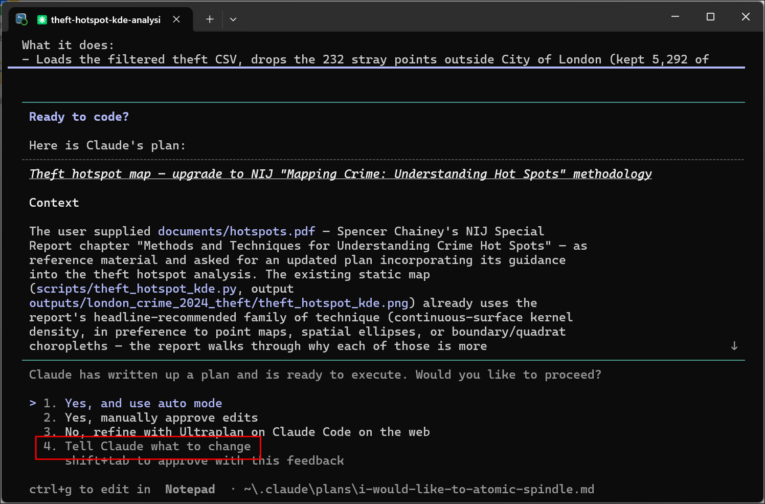
Task: Click the "Would you like to proceed?" prompt
Action: click(508, 375)
